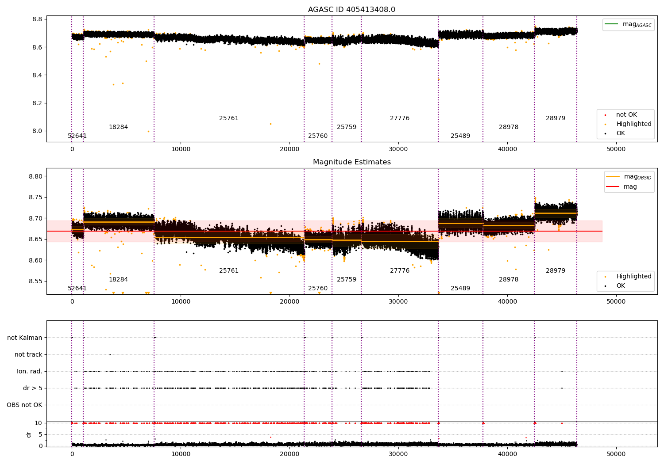Click y-axis tick 10 in dr plot
The width and height of the screenshot is (664, 464).
pos(39,423)
